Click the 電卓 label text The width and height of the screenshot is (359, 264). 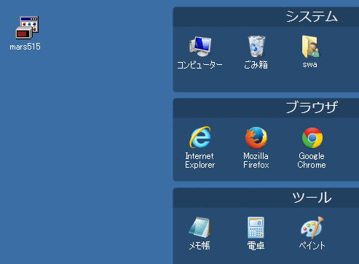pos(256,246)
